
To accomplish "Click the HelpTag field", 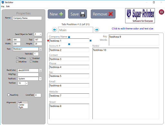I will tap(28, 75).
